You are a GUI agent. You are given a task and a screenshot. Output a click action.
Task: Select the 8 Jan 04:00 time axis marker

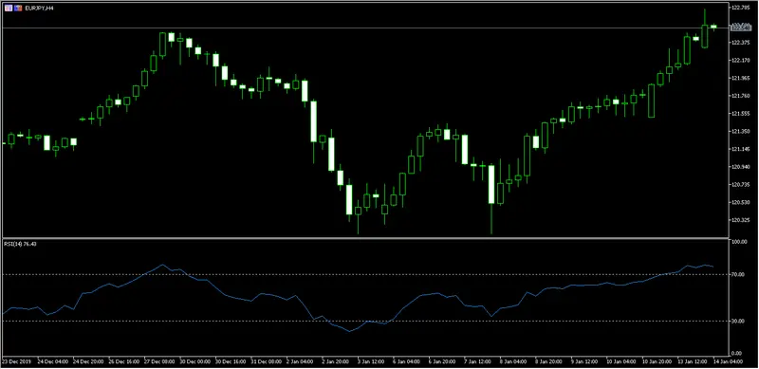(x=512, y=361)
